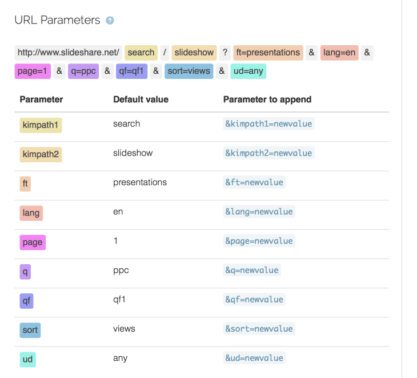Click the kimpath1 parameter label

pos(41,125)
